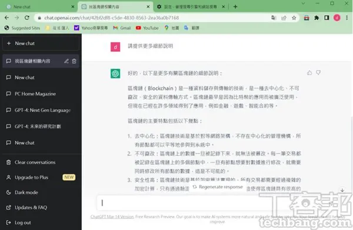Viewport: 353px width, 230px height.
Task: Open a new browser tab with plus button
Action: click(235, 6)
